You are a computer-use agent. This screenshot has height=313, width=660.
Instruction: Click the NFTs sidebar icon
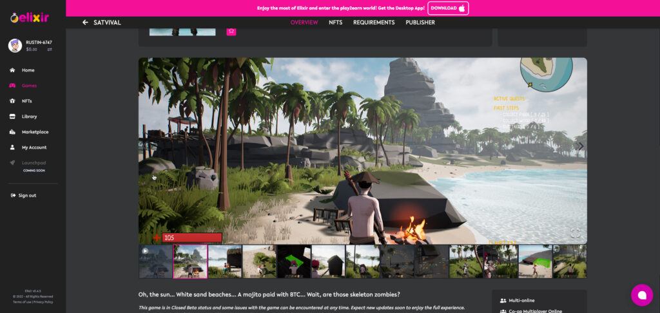click(12, 101)
